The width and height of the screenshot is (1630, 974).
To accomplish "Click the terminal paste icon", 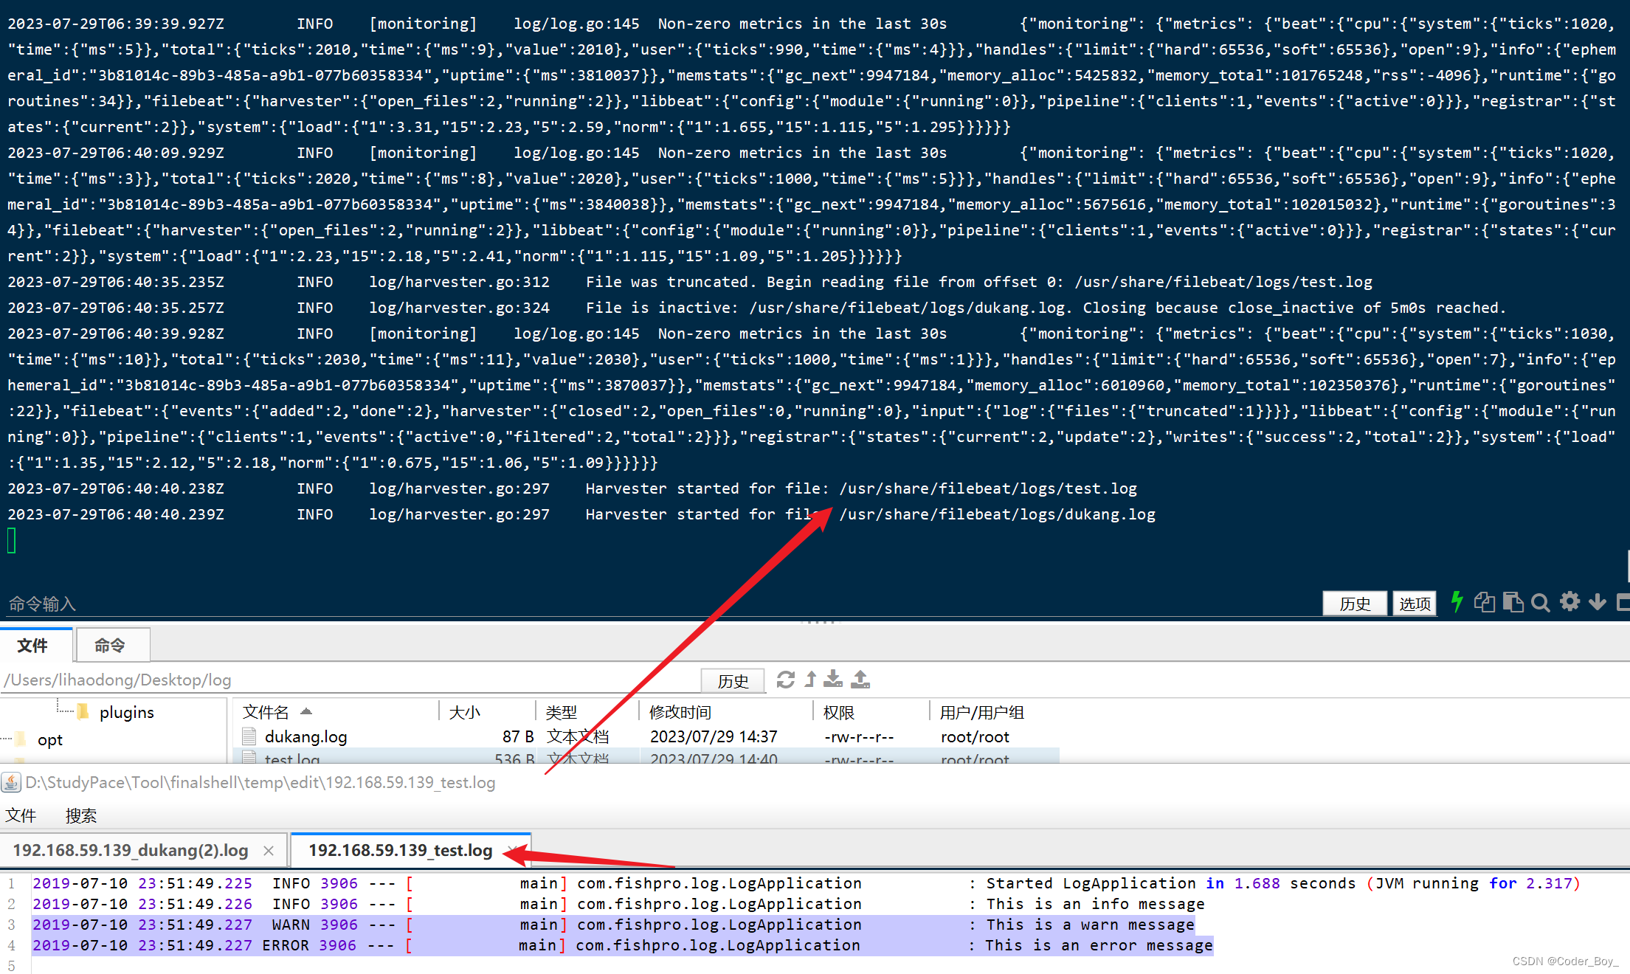I will pyautogui.click(x=1513, y=602).
